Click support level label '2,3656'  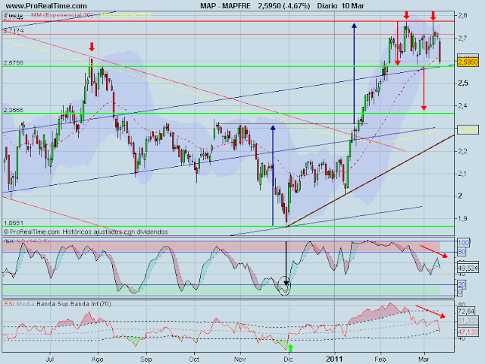pos(14,110)
